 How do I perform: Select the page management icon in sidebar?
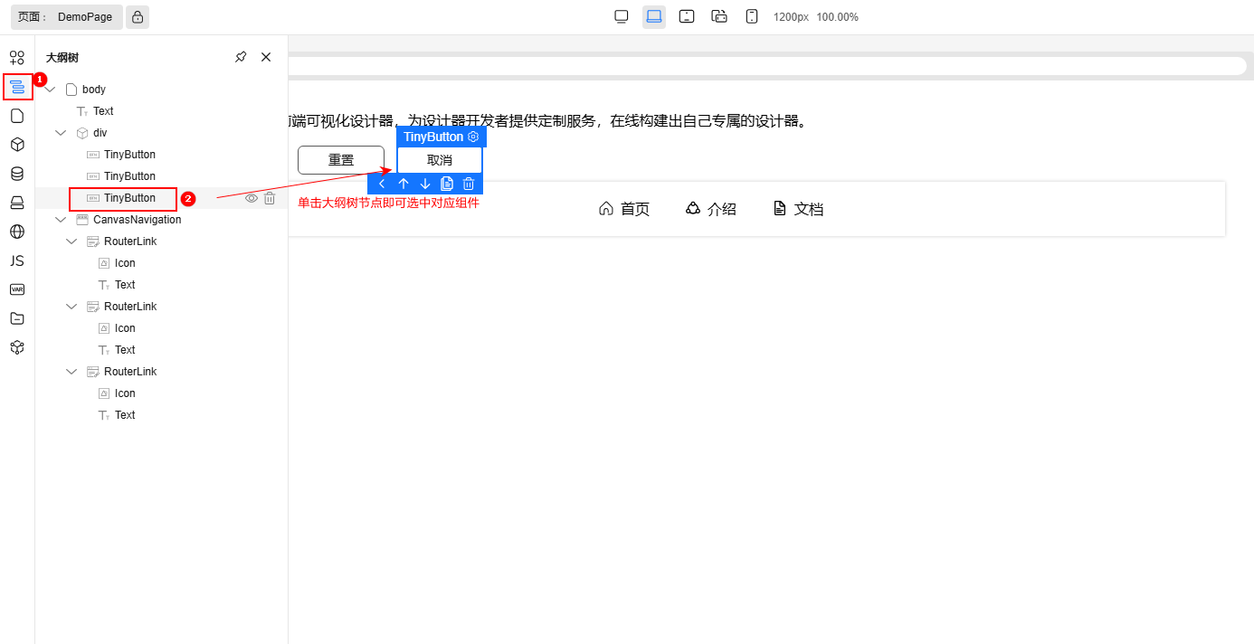tap(16, 115)
